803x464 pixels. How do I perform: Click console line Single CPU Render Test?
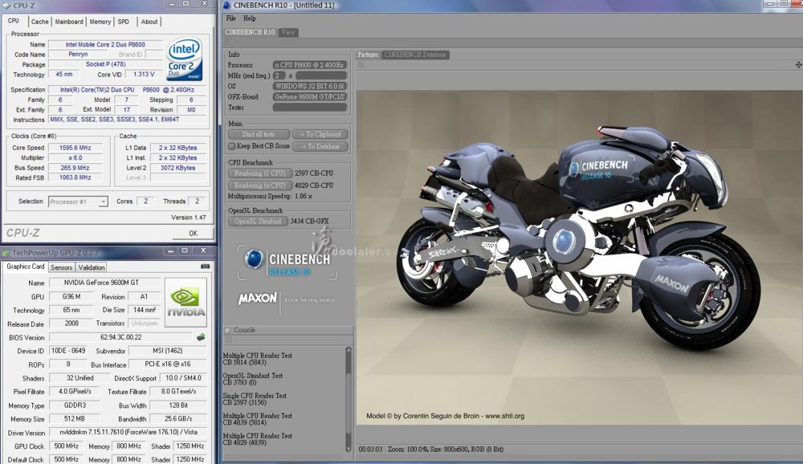tap(255, 396)
